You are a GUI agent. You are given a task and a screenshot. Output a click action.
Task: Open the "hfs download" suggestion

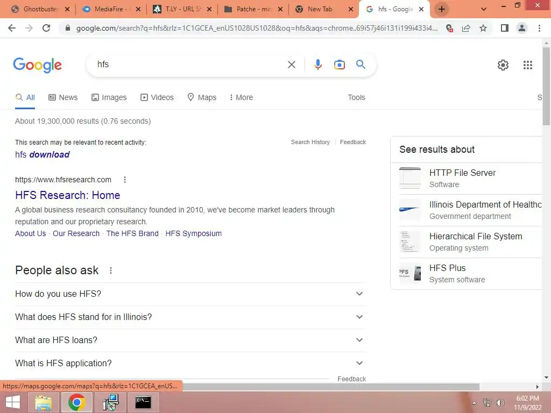click(x=42, y=154)
